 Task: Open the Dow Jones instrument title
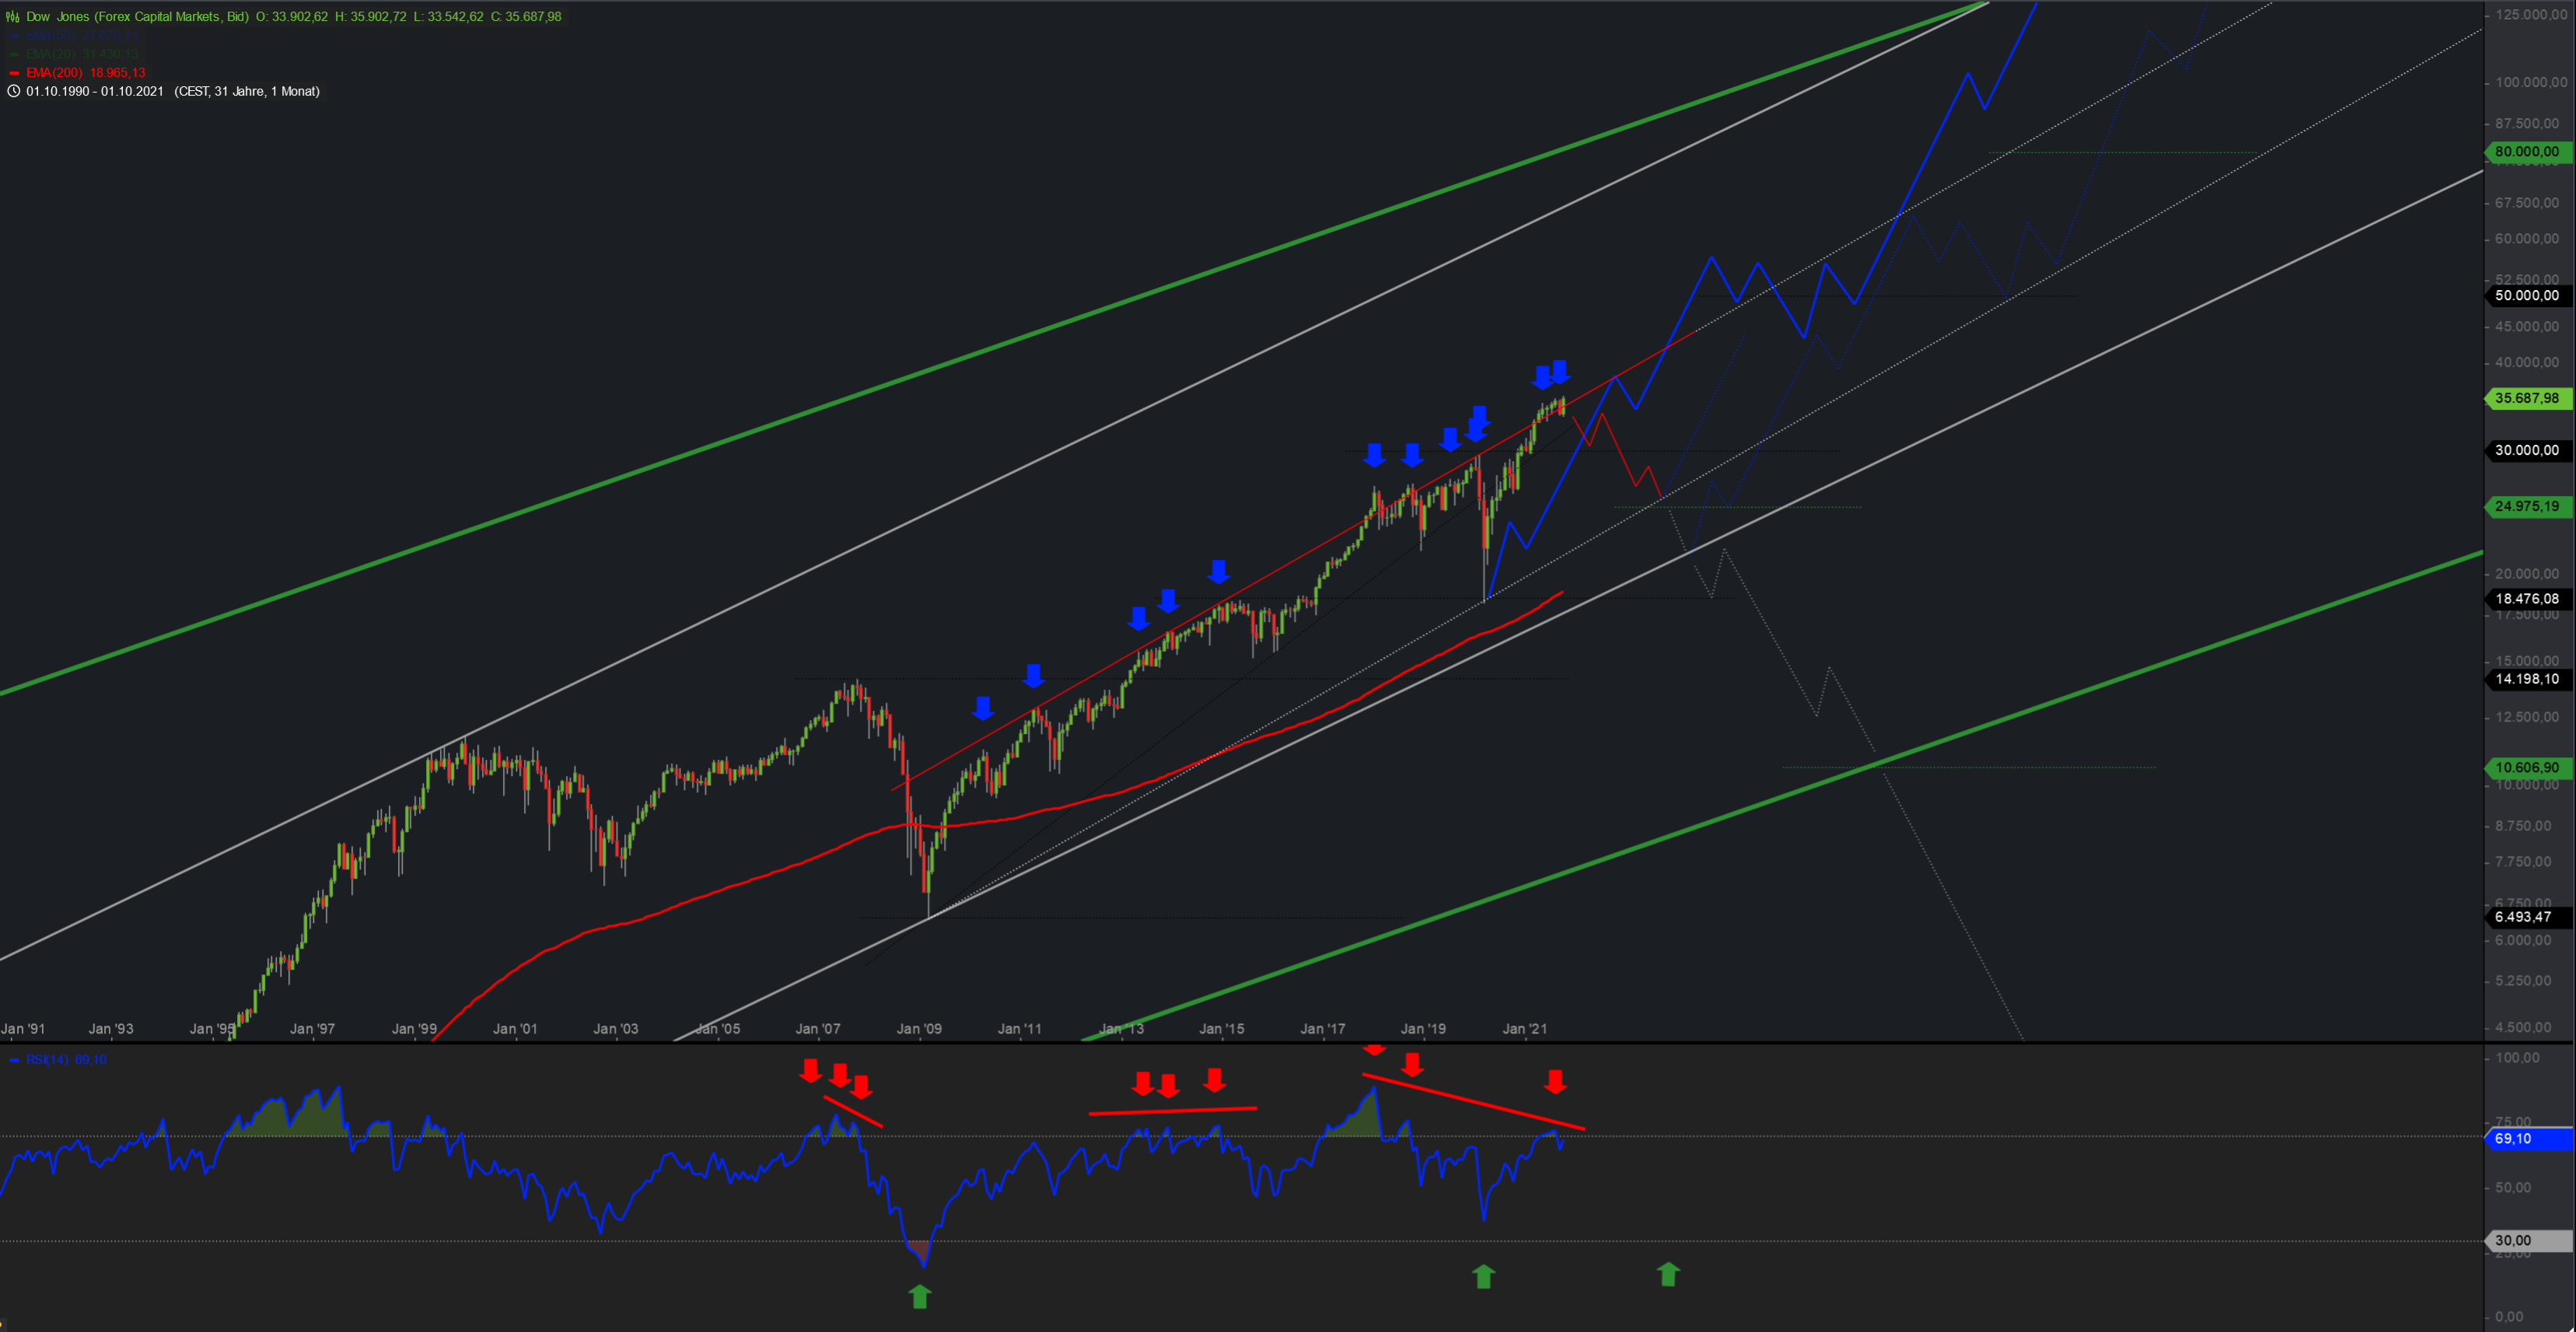137,17
